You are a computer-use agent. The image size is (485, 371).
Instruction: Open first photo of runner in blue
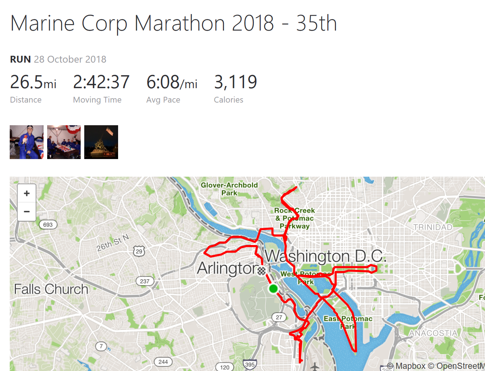pyautogui.click(x=27, y=142)
